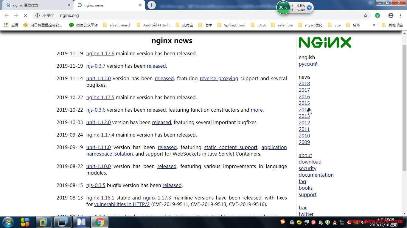Open the documentation sidebar link
407x228 pixels.
pyautogui.click(x=316, y=175)
